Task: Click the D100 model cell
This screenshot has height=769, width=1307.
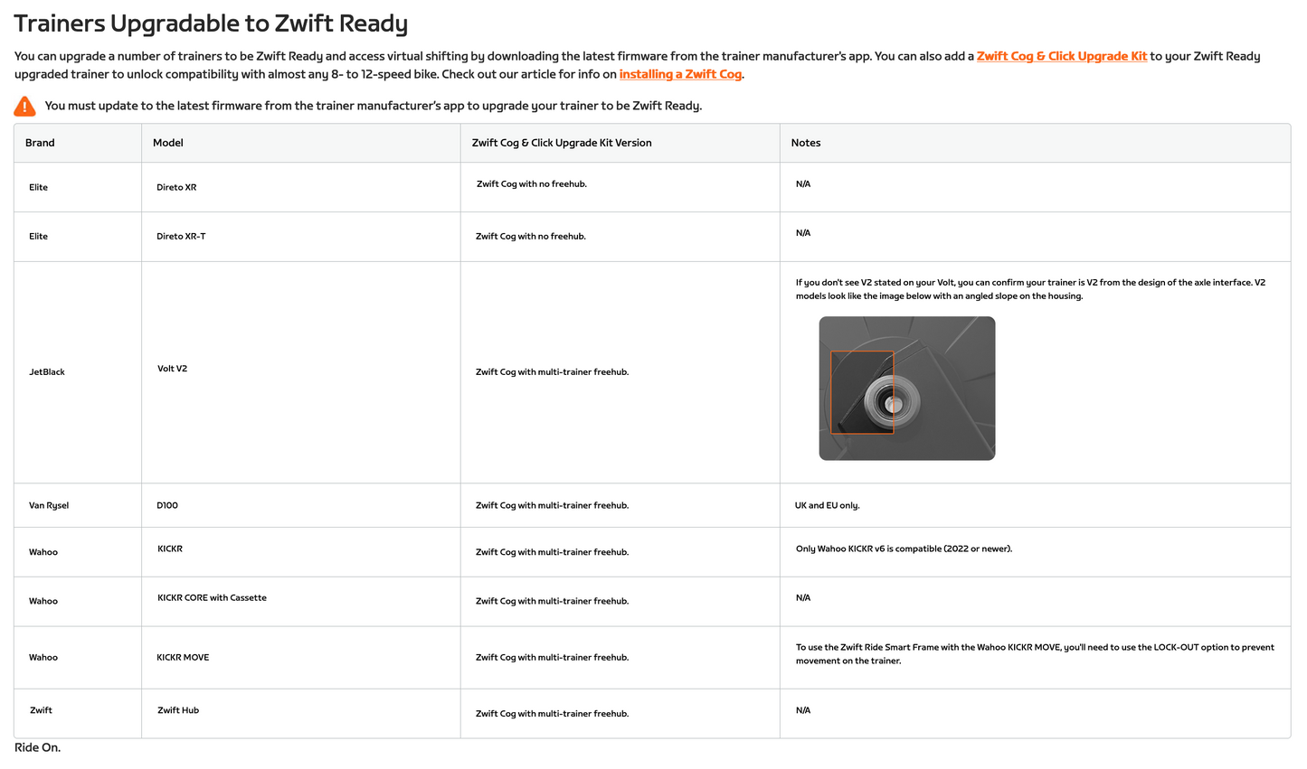Action: (167, 505)
